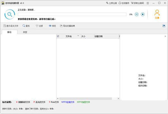Click the file count status line at bottom

[x=28, y=109]
